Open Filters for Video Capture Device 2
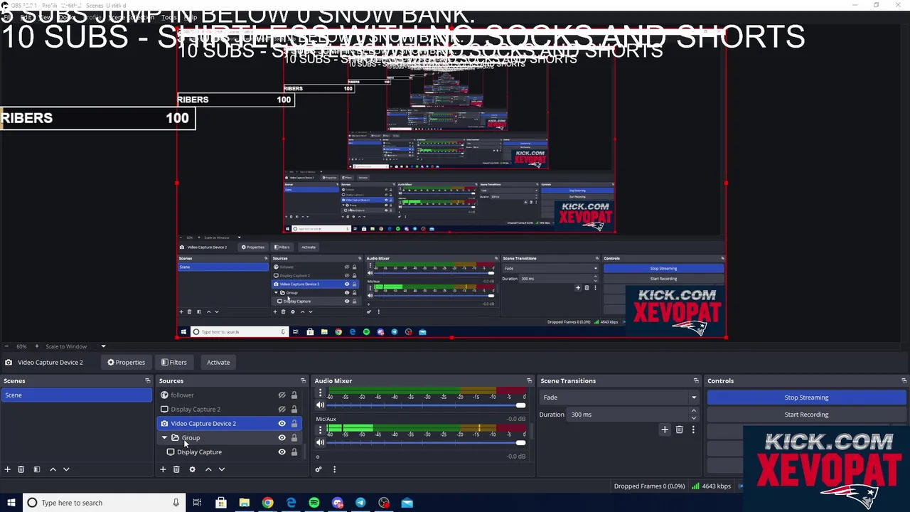Image resolution: width=910 pixels, height=512 pixels. pyautogui.click(x=174, y=363)
